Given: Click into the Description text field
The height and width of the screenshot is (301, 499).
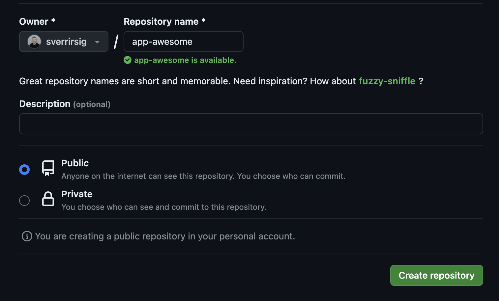Looking at the screenshot, I should pyautogui.click(x=251, y=124).
